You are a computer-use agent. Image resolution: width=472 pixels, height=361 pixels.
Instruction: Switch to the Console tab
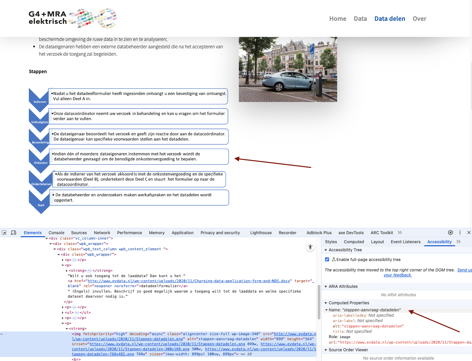pos(56,233)
